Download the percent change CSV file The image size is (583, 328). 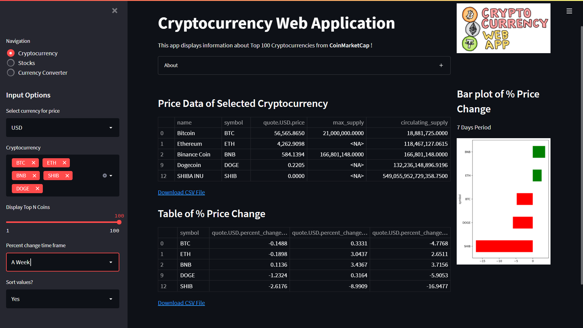[x=181, y=303]
